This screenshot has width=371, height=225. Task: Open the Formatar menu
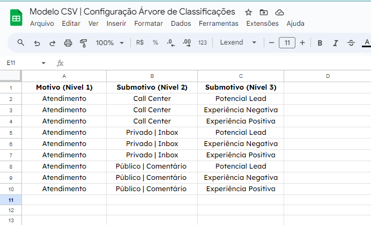(x=149, y=24)
